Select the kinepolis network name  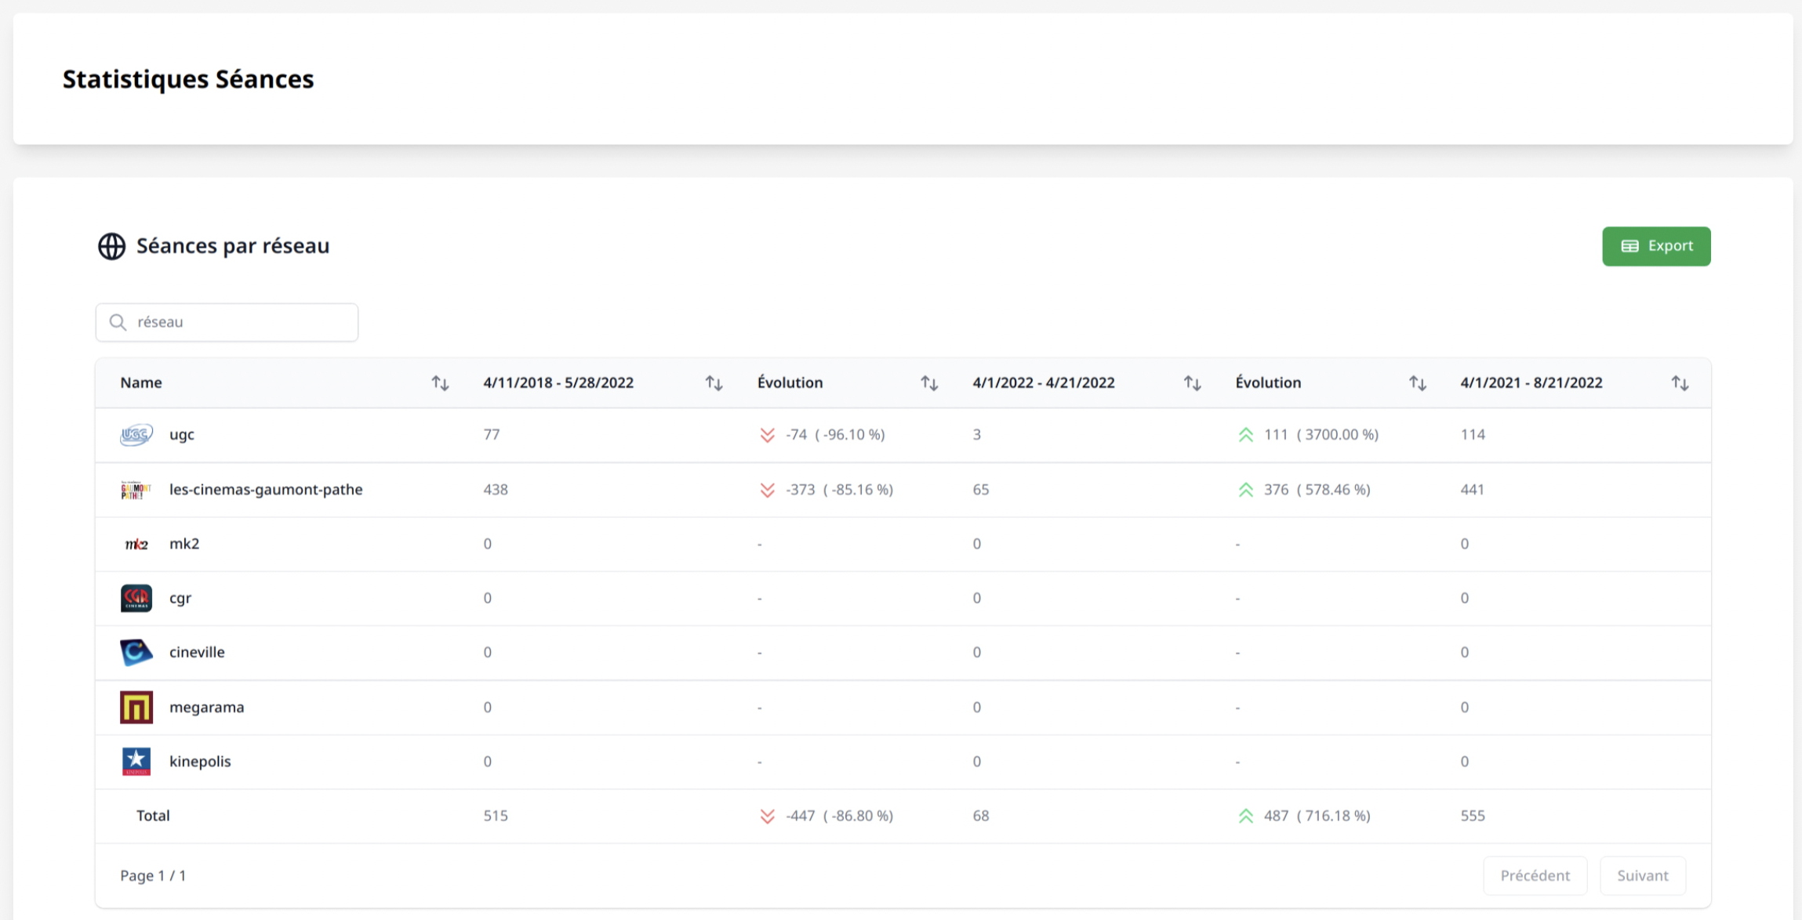pos(200,762)
